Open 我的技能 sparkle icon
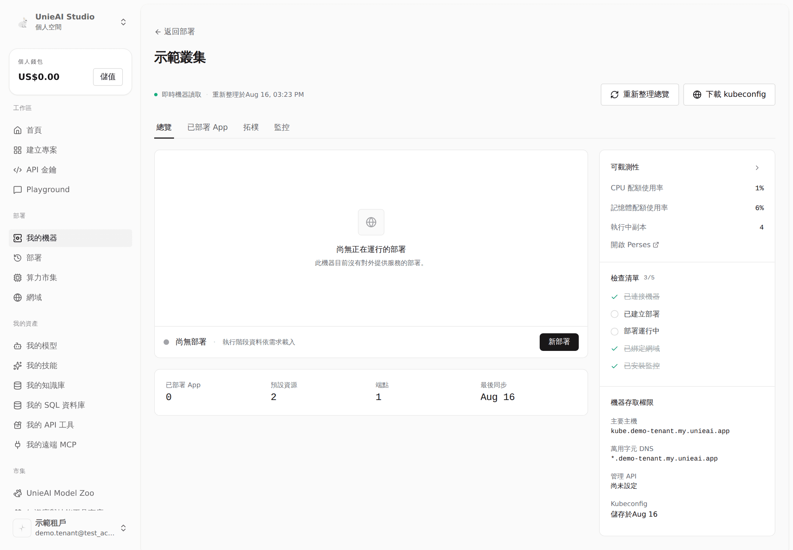The image size is (793, 550). click(x=18, y=366)
